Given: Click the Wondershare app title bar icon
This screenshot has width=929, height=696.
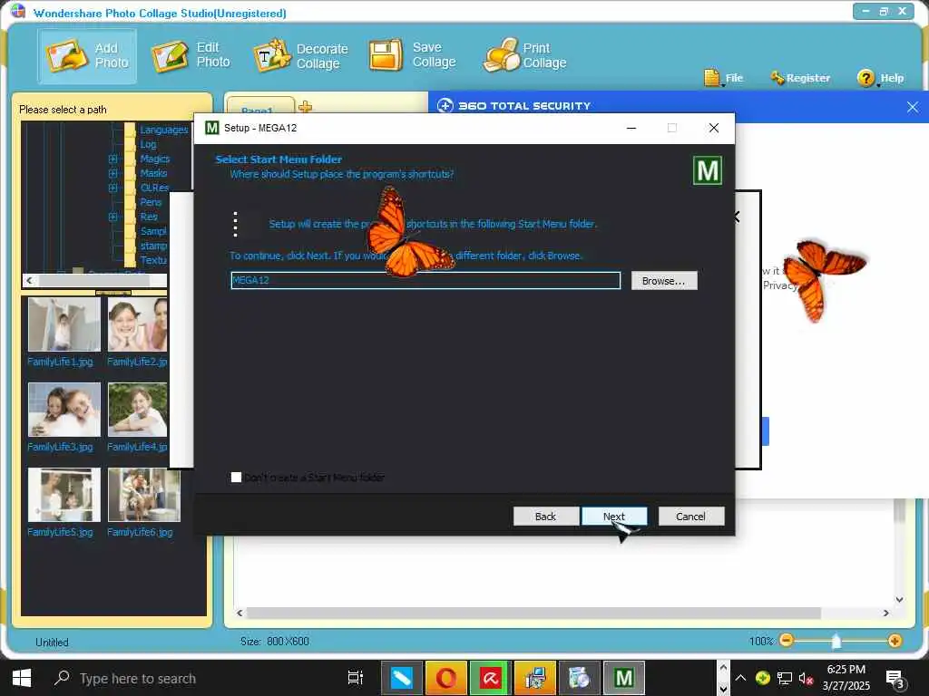Looking at the screenshot, I should pyautogui.click(x=18, y=11).
